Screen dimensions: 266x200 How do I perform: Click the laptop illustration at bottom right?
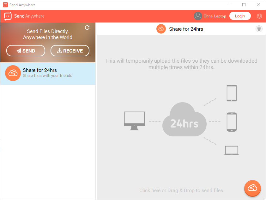(x=231, y=150)
